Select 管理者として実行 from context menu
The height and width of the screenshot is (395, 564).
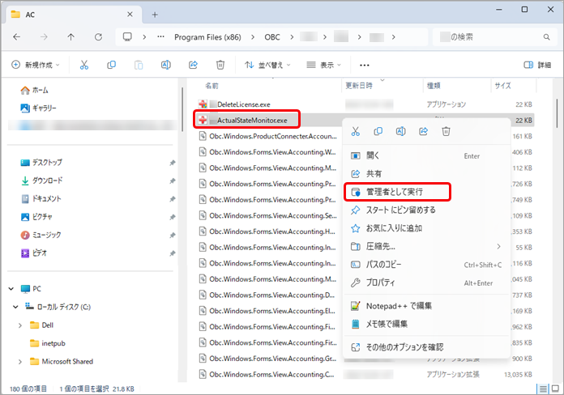pyautogui.click(x=395, y=192)
